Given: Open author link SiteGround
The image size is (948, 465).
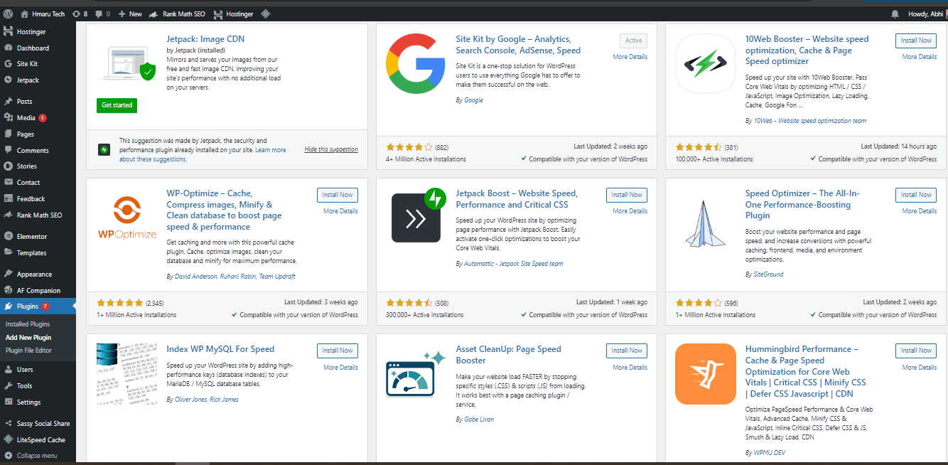Looking at the screenshot, I should point(768,274).
